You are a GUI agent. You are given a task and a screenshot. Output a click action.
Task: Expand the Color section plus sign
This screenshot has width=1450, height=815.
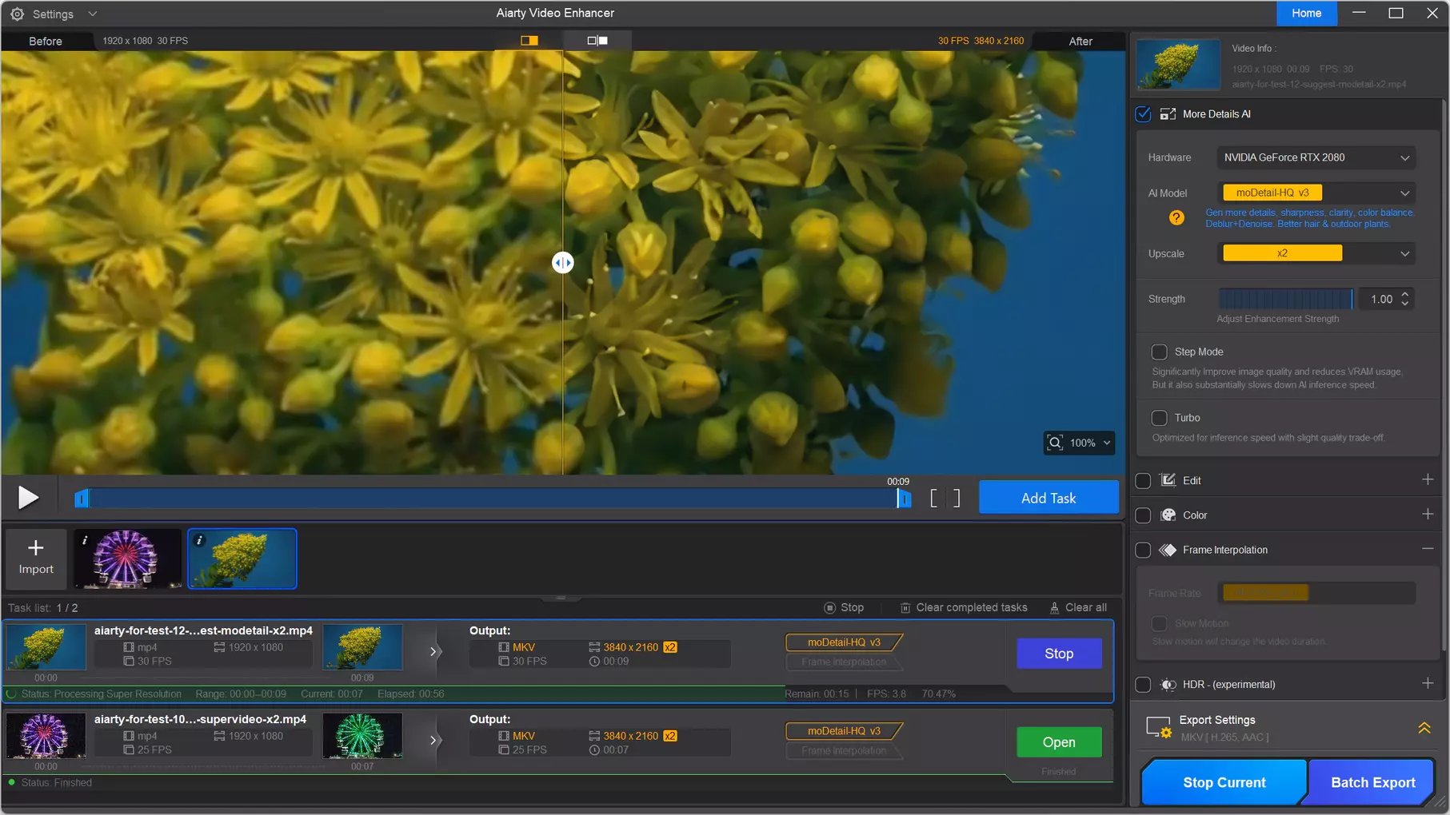(1428, 515)
